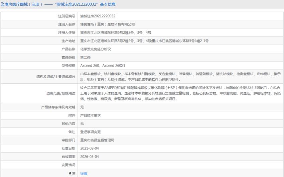Click the bulb icon beside 注 label
Screen dimensions: 284x177
click(x=70, y=173)
